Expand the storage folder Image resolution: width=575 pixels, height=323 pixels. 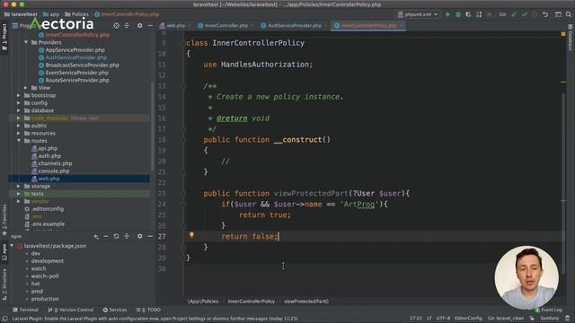pos(18,186)
